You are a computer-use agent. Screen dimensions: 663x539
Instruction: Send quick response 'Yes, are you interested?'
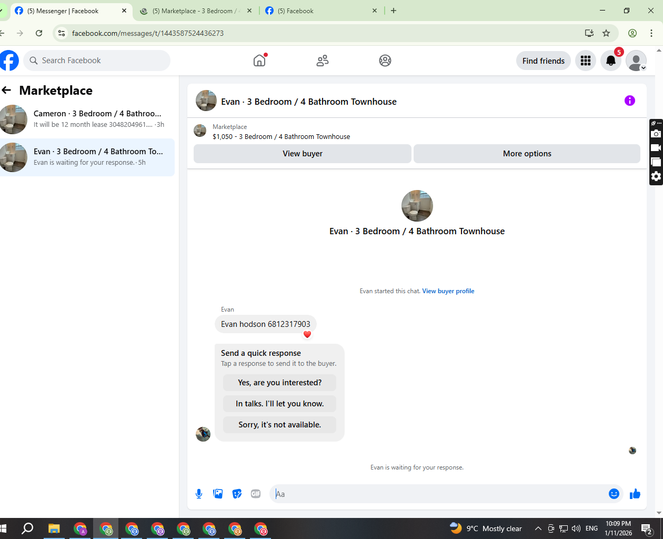(x=279, y=383)
